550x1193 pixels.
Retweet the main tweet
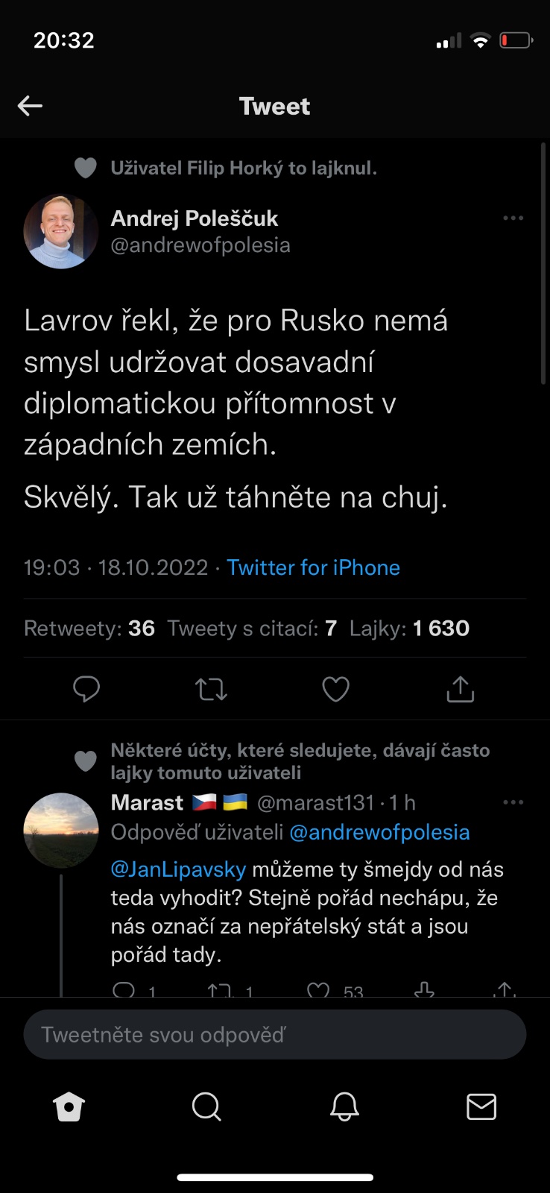tap(211, 689)
